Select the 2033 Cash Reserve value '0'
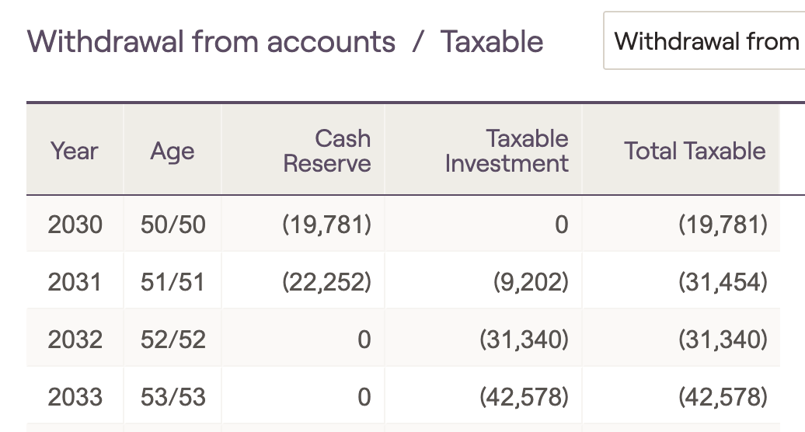Image resolution: width=805 pixels, height=432 pixels. 303,396
